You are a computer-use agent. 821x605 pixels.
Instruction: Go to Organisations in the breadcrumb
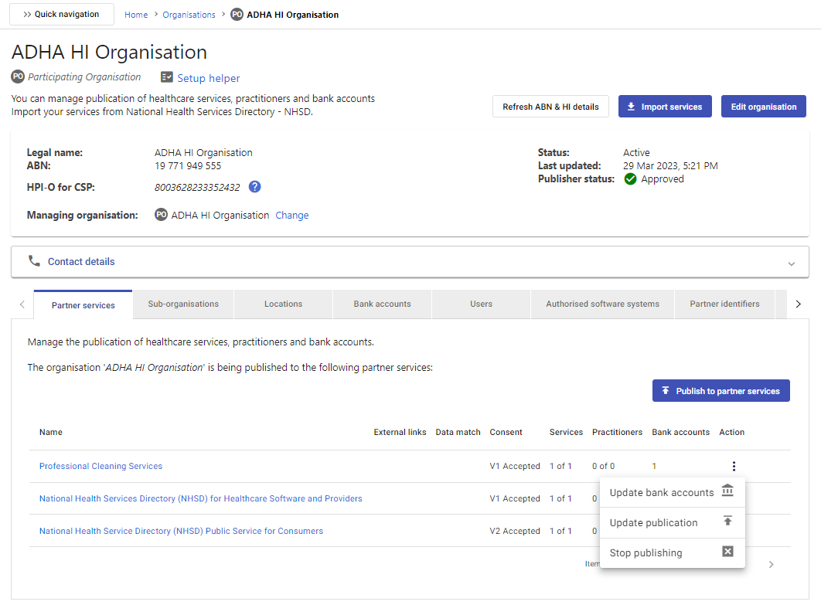pyautogui.click(x=189, y=15)
